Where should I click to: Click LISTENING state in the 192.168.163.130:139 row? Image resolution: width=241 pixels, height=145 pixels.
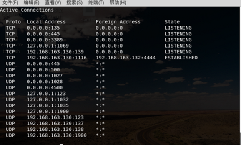click(x=178, y=52)
